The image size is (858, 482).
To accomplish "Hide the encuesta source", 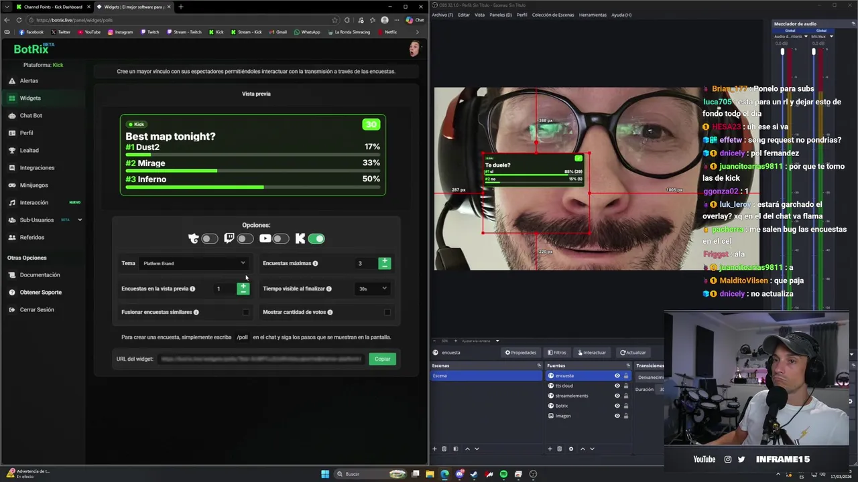I will click(x=617, y=376).
